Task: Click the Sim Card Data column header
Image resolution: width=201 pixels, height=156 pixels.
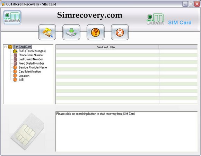Action: tap(107, 47)
